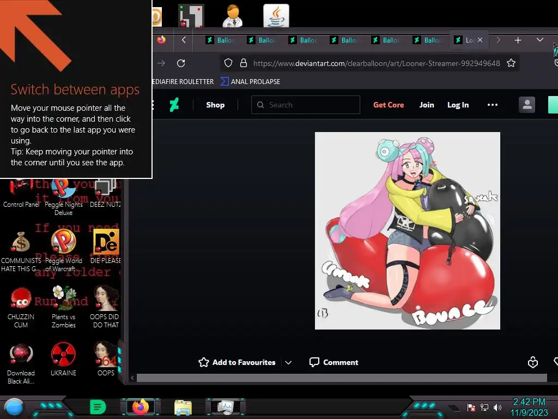Open Peggle World of Warcraft icon
The image size is (558, 419).
(x=63, y=251)
